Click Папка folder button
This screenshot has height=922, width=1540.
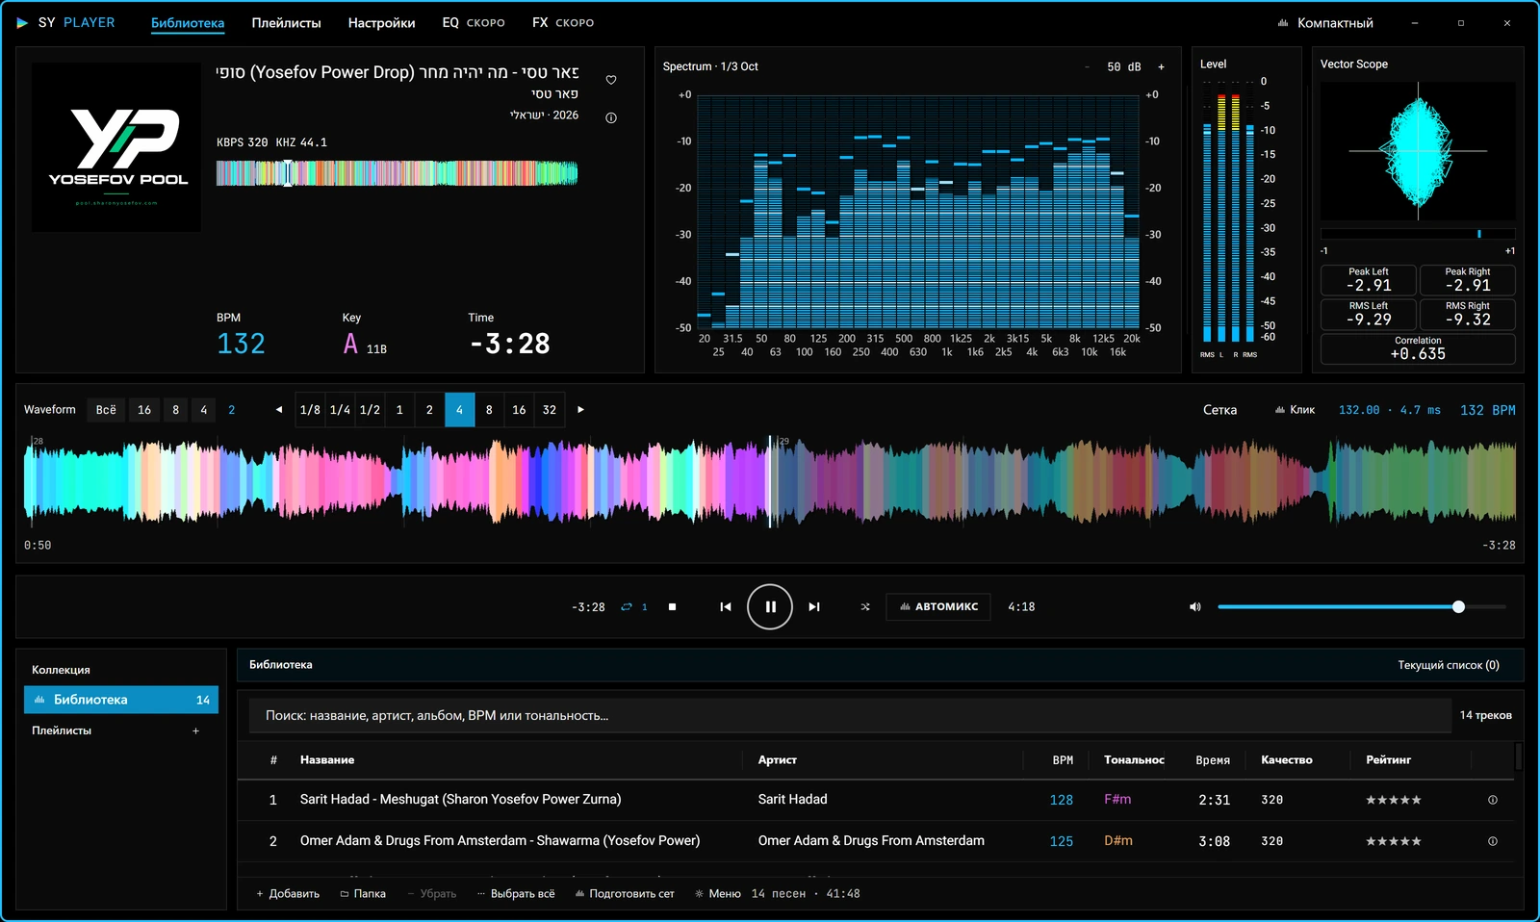(363, 894)
